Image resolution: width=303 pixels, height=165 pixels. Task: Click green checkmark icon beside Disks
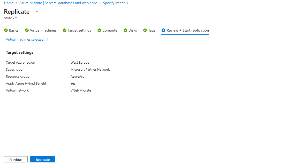(x=125, y=30)
